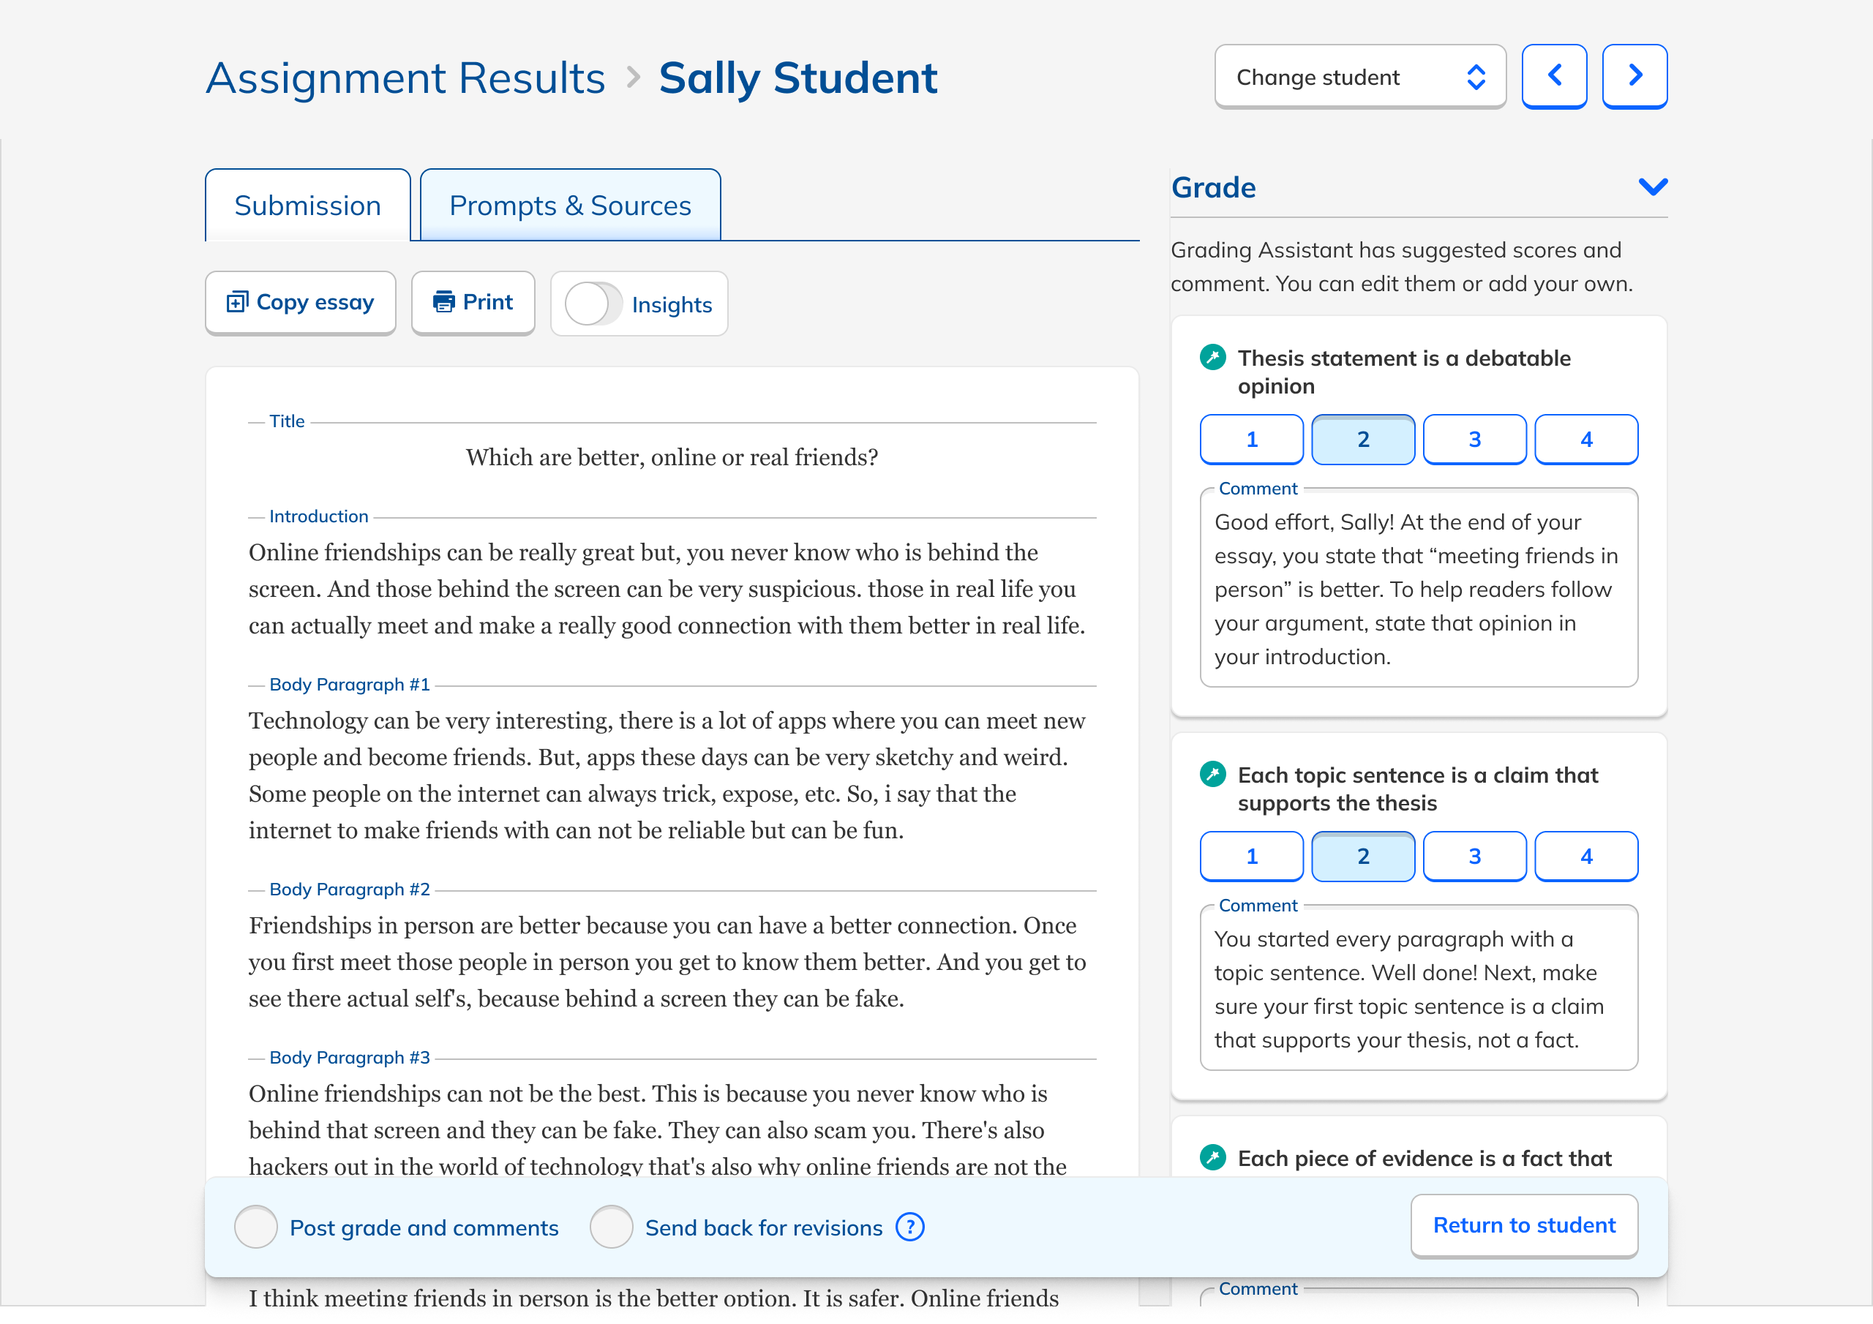Collapse the Grade panel chevron
The image size is (1873, 1324).
pos(1653,188)
